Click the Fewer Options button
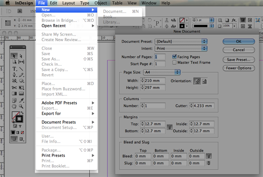This screenshot has width=263, height=177. (239, 68)
